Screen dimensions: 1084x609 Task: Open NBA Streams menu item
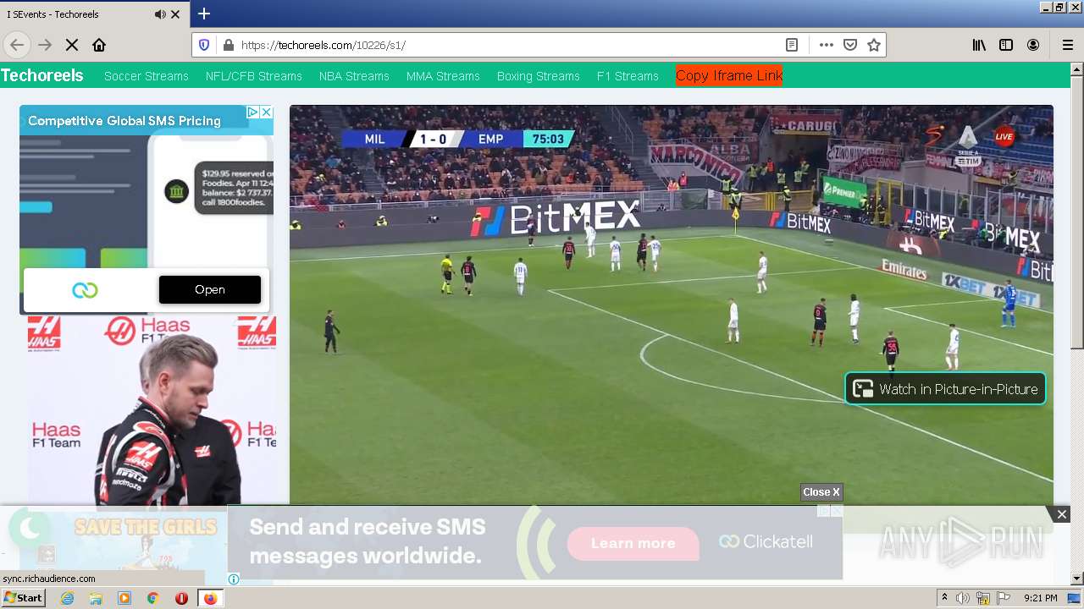click(354, 76)
